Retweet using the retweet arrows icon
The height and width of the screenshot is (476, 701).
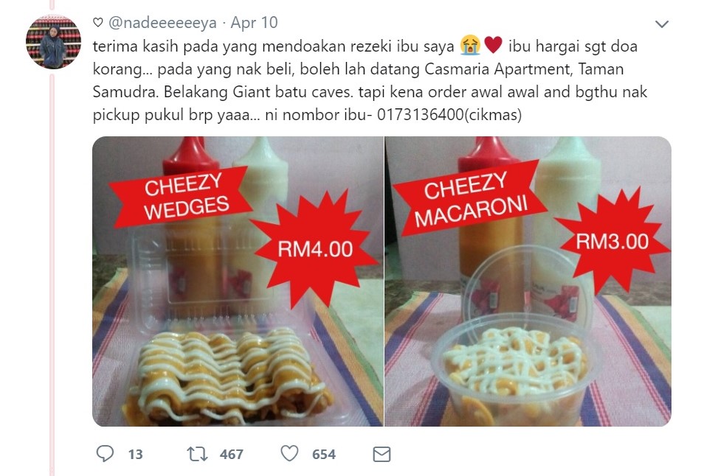coord(197,454)
